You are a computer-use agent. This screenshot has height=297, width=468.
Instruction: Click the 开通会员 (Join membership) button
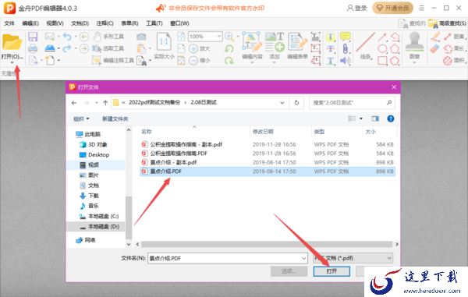[x=393, y=8]
